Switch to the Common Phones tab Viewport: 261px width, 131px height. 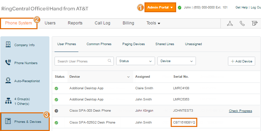pyautogui.click(x=99, y=44)
